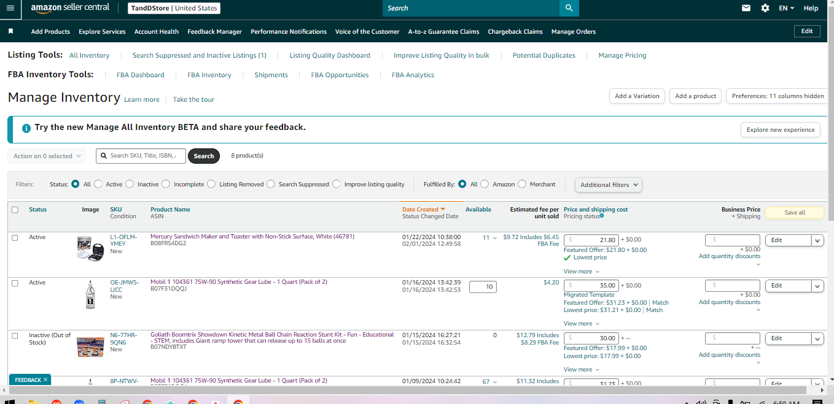This screenshot has width=834, height=404.
Task: Click the magnifier button in top search bar
Action: pos(569,8)
